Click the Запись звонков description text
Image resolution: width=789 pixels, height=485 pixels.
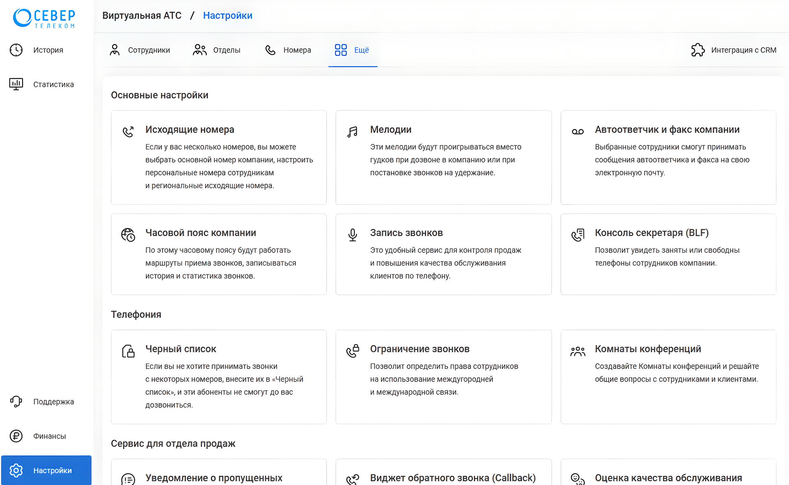pyautogui.click(x=445, y=263)
